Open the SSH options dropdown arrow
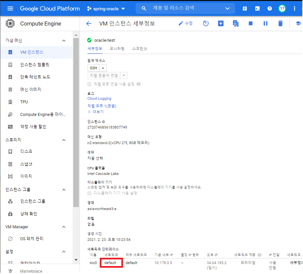 103,68
